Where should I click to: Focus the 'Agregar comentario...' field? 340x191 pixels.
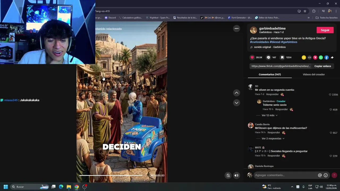286,175
